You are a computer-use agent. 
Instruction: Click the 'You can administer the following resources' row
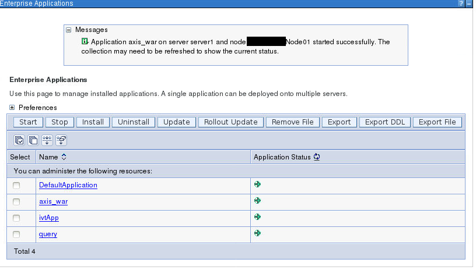click(x=236, y=171)
